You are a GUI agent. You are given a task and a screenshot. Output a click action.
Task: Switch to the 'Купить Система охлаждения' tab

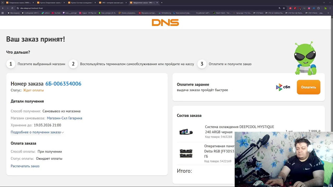[x=81, y=3]
